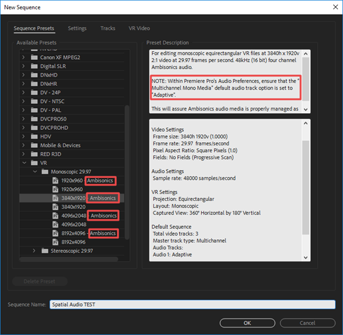The image size is (343, 335).
Task: Click preset icon for plain 4096x2048
Action: click(x=55, y=224)
